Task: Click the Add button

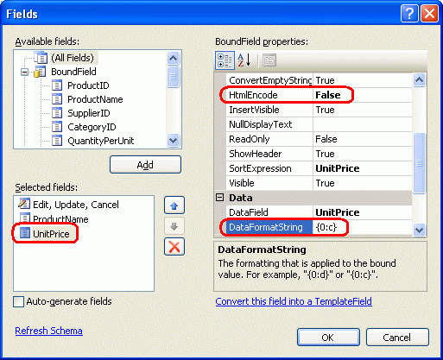Action: point(145,165)
